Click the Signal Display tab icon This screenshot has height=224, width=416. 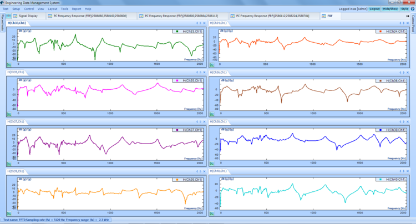click(x=22, y=16)
